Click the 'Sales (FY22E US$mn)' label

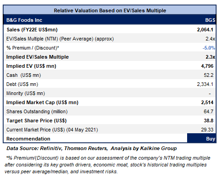[32, 30]
